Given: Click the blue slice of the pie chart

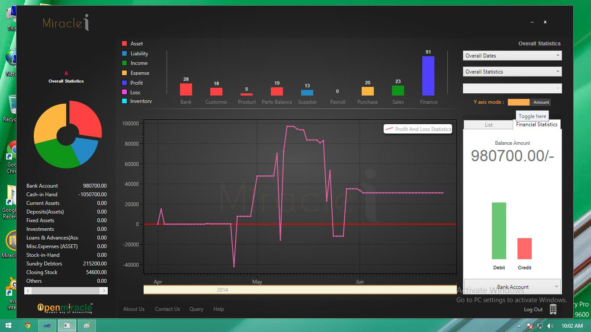Looking at the screenshot, I should 86,150.
